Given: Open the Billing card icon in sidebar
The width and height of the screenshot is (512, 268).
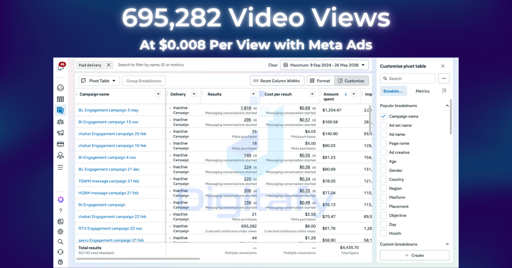Looking at the screenshot, I should point(60,144).
